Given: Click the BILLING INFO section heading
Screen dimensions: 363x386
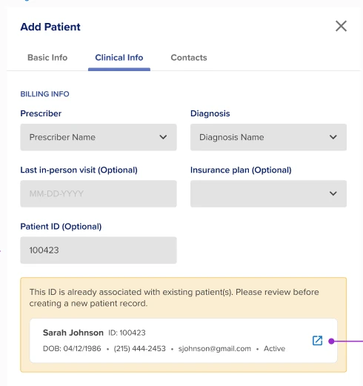Looking at the screenshot, I should tap(44, 94).
